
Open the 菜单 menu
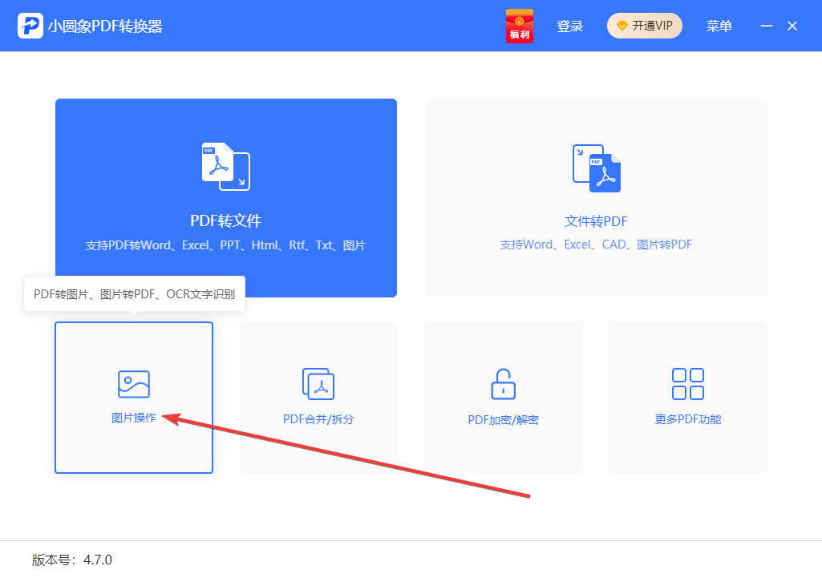[x=719, y=26]
